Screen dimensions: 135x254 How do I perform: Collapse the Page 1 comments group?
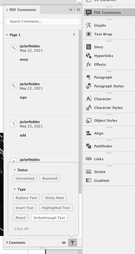point(7,35)
